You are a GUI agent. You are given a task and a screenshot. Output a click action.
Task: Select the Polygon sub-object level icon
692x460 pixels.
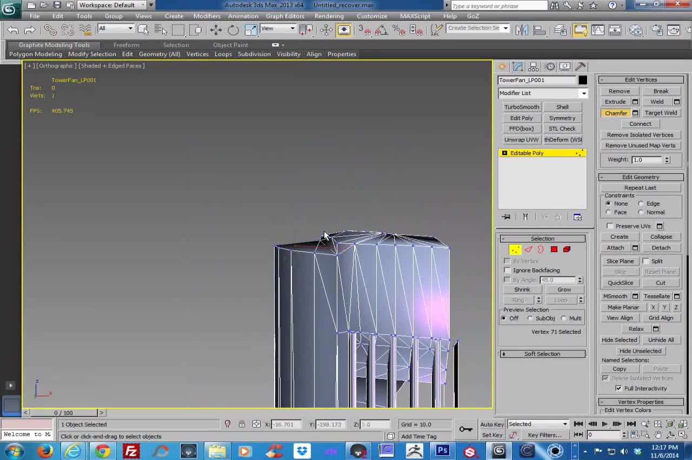tap(554, 249)
